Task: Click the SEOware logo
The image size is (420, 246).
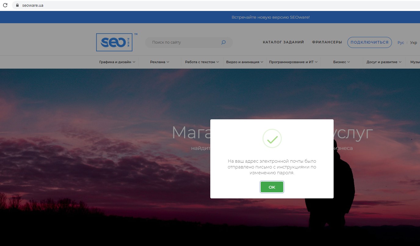Action: tap(114, 42)
